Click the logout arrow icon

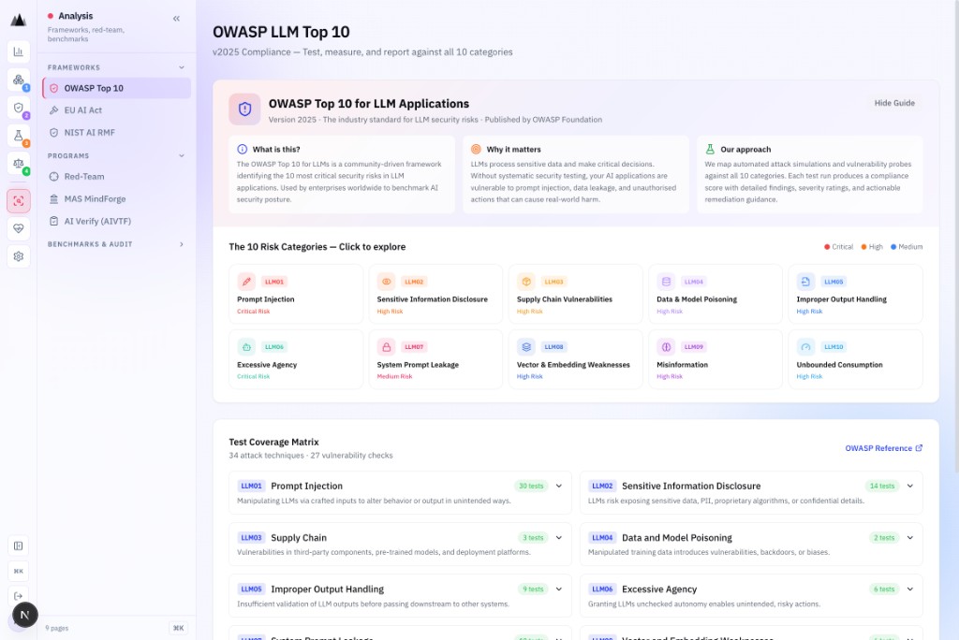click(19, 596)
